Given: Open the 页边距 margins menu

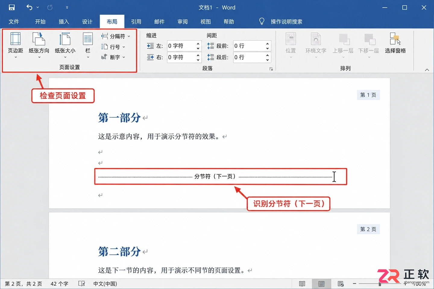Looking at the screenshot, I should [15, 45].
